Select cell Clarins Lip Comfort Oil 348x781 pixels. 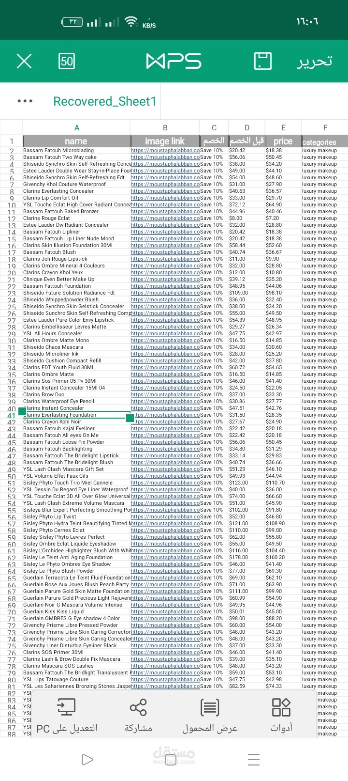coord(76,198)
